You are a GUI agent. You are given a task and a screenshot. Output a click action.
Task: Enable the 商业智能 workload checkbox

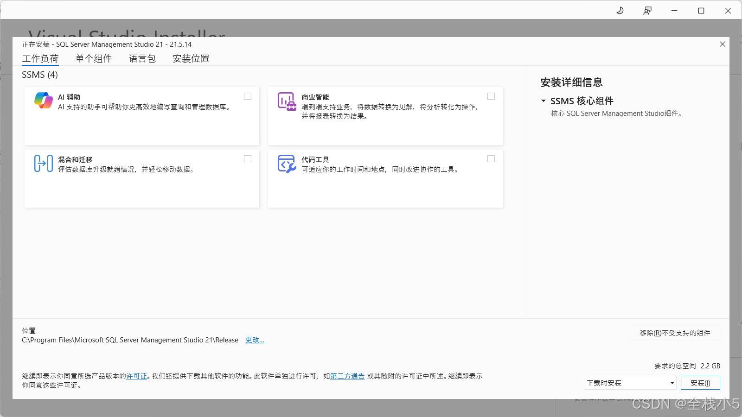pyautogui.click(x=491, y=96)
